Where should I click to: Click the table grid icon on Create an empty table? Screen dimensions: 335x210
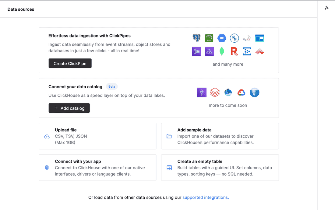169,168
